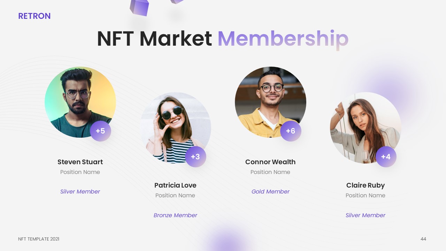Click Silver Member under Claire Ruby
446x251 pixels.
(366, 215)
